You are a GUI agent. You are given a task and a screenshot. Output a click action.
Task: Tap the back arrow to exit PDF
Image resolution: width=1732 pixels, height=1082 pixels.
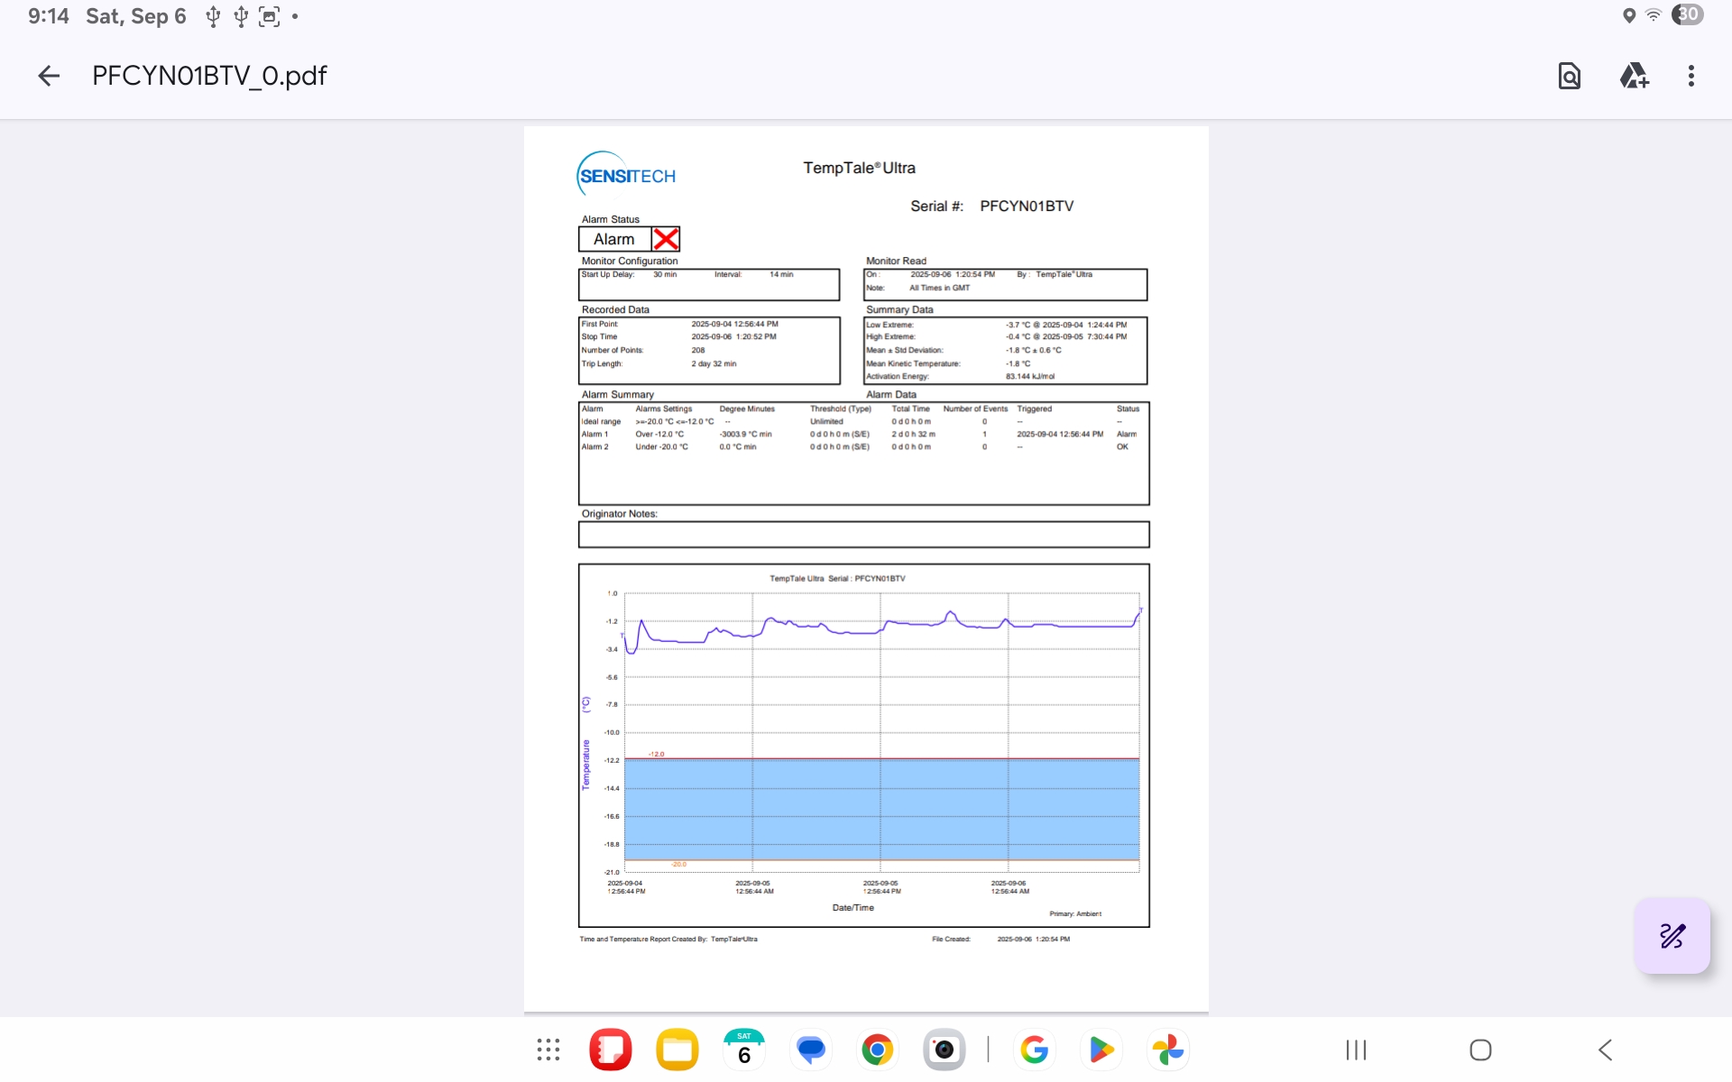coord(49,76)
